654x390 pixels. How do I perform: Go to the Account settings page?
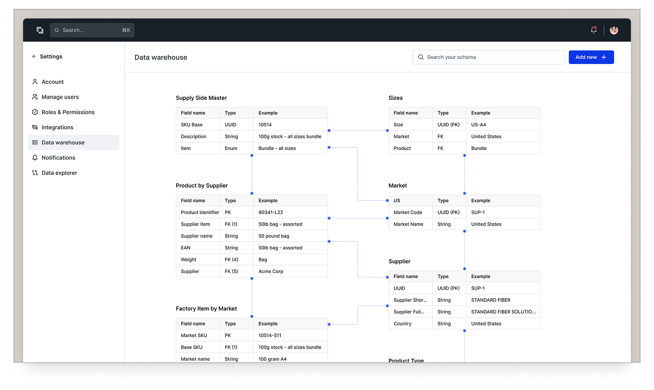tap(53, 82)
